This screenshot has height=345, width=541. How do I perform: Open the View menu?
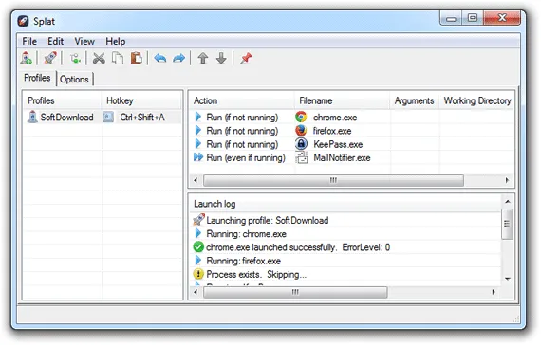tap(84, 42)
